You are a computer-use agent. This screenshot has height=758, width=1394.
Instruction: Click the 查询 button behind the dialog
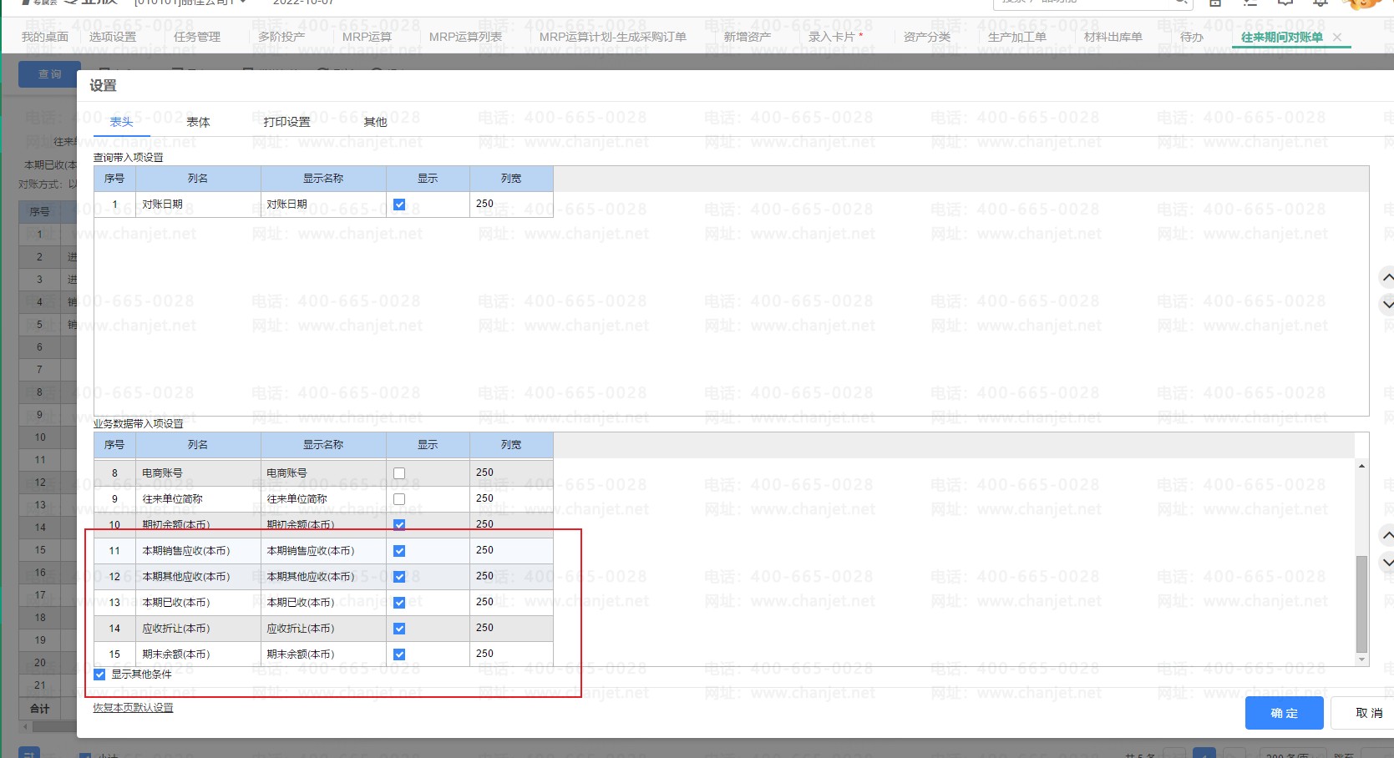[x=50, y=74]
